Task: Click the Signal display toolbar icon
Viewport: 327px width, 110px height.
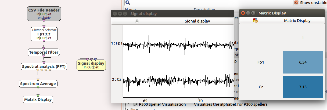Action: pos(137,21)
